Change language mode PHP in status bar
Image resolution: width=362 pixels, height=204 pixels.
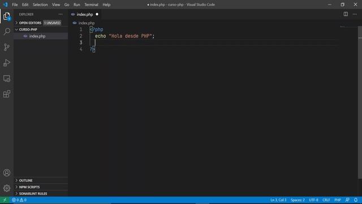(x=338, y=200)
